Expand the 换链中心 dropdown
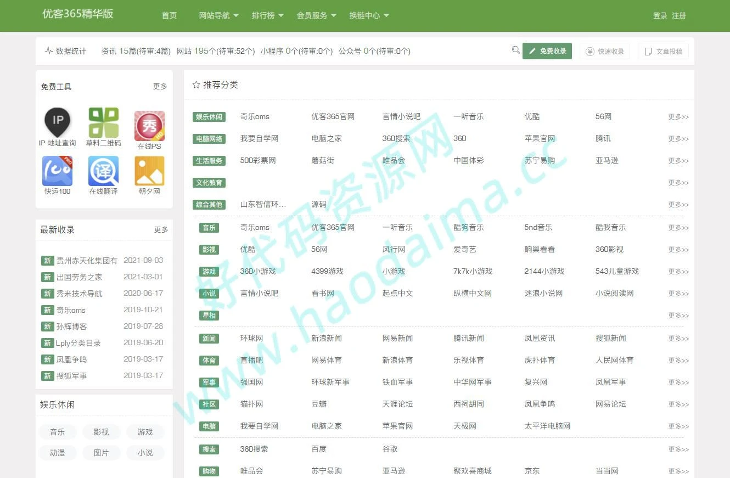This screenshot has height=478, width=730. 369,15
